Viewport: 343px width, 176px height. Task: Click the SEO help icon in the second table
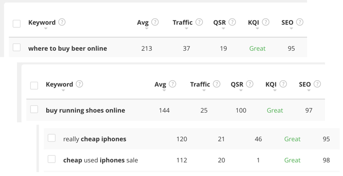click(317, 84)
